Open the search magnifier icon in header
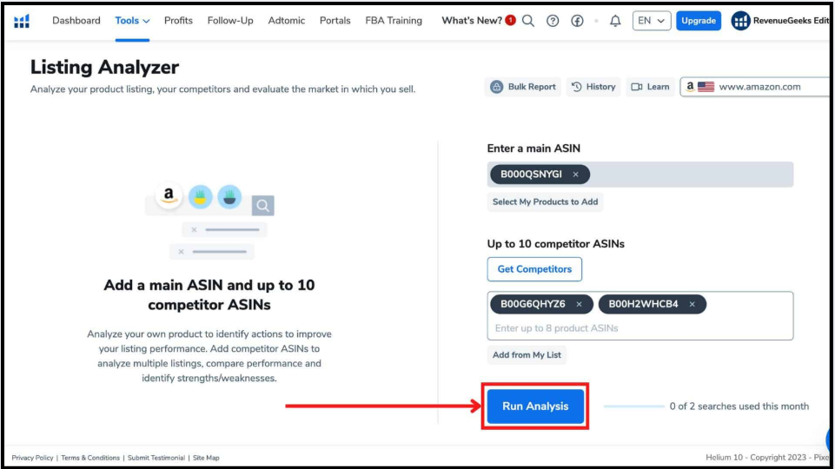The width and height of the screenshot is (835, 469). click(x=528, y=21)
